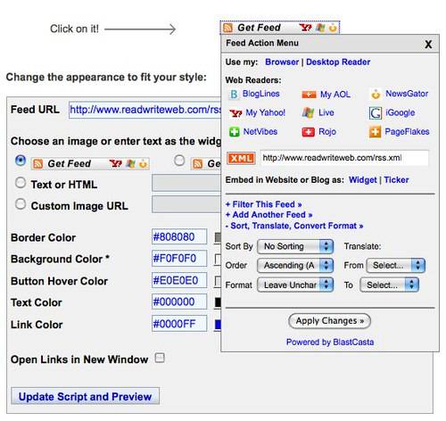Screen dimensions: 446x421
Task: Click Update Script and Preview button
Action: tap(85, 396)
